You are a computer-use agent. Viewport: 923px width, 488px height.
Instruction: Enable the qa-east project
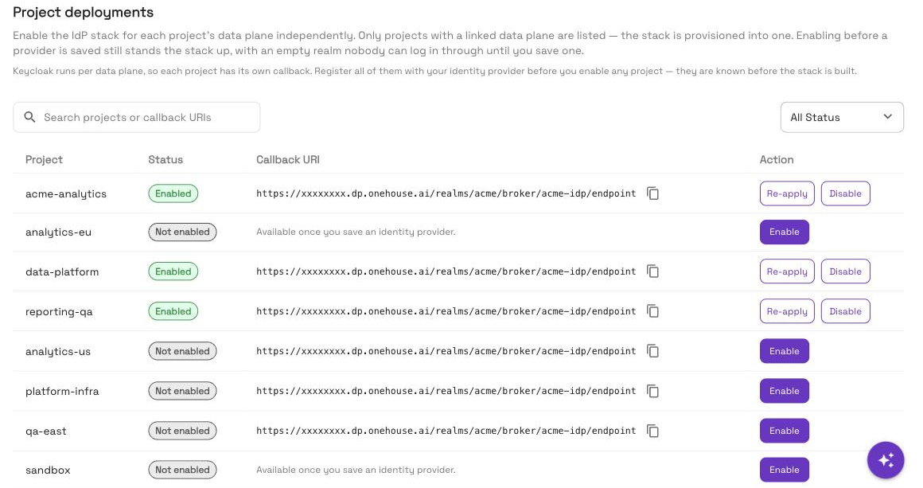[784, 431]
